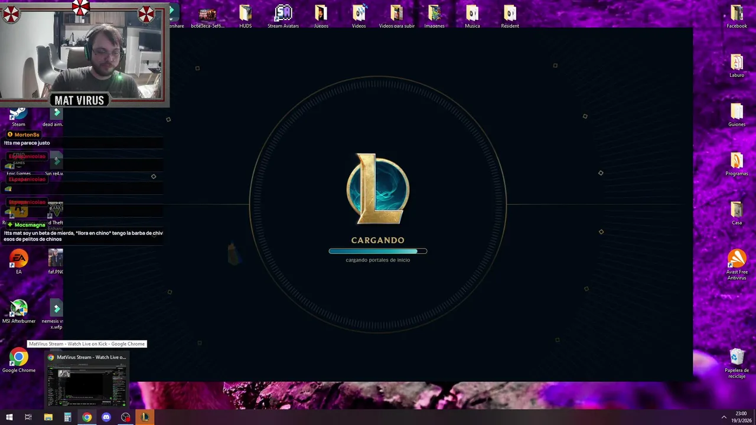Viewport: 756px width, 425px height.
Task: Open the Guiones folder
Action: 737,115
